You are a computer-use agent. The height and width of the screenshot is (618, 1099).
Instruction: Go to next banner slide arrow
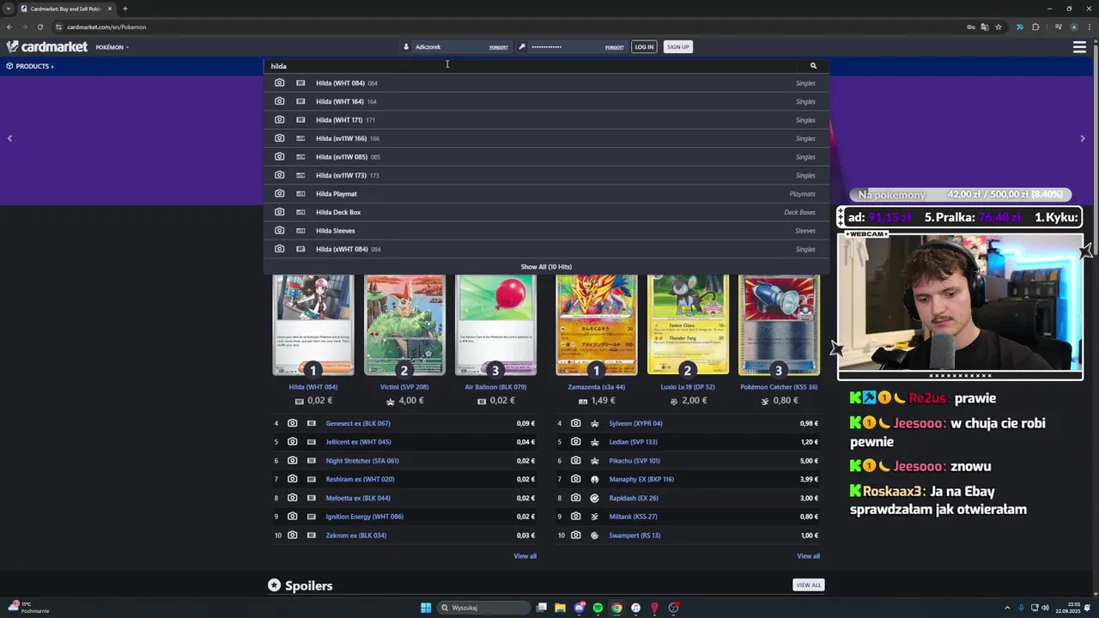[x=1082, y=138]
